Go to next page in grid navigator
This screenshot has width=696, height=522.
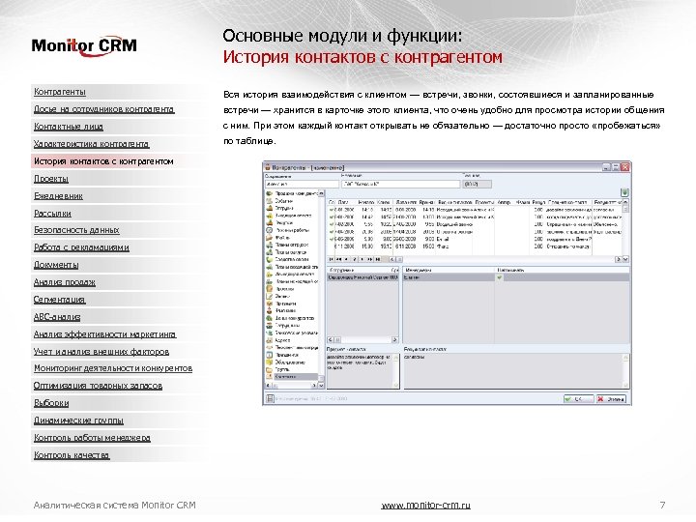click(x=369, y=259)
